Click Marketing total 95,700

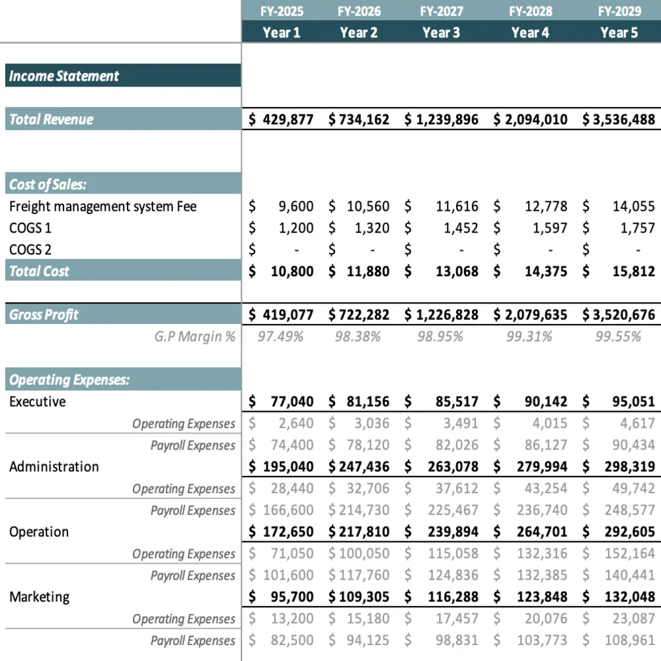pyautogui.click(x=292, y=598)
